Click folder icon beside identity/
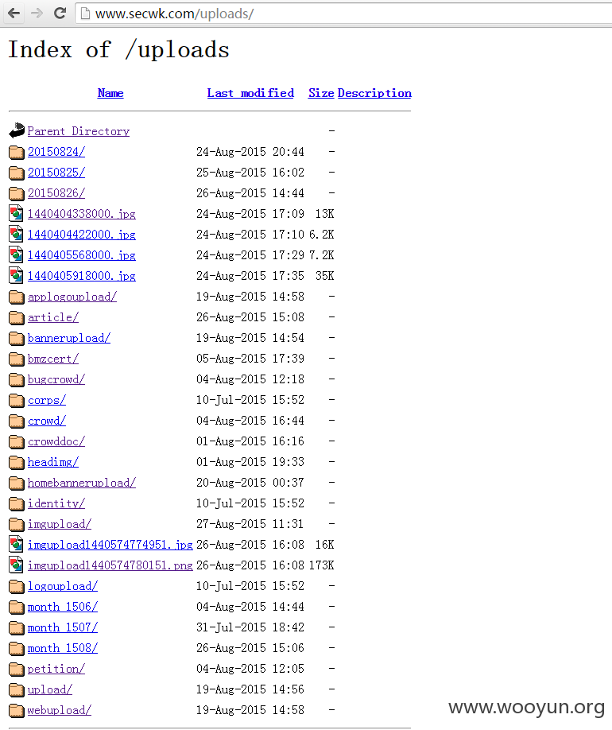Screen dimensions: 612x730 coord(17,503)
